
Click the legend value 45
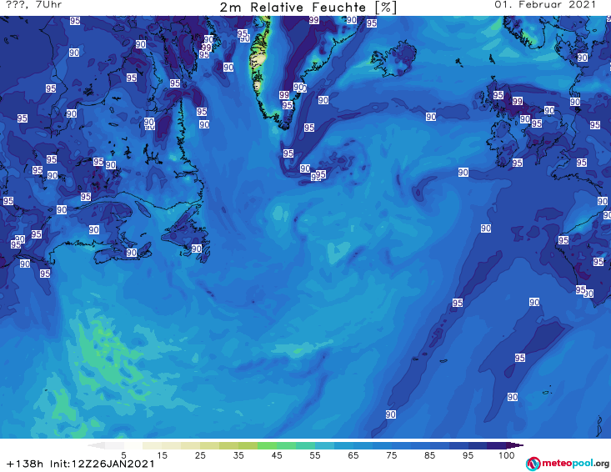click(x=277, y=455)
